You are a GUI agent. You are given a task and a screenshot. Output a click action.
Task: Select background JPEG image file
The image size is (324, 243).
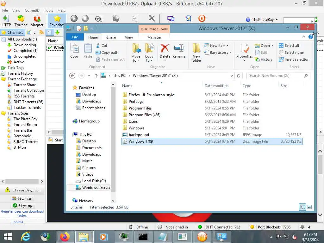coord(212,135)
